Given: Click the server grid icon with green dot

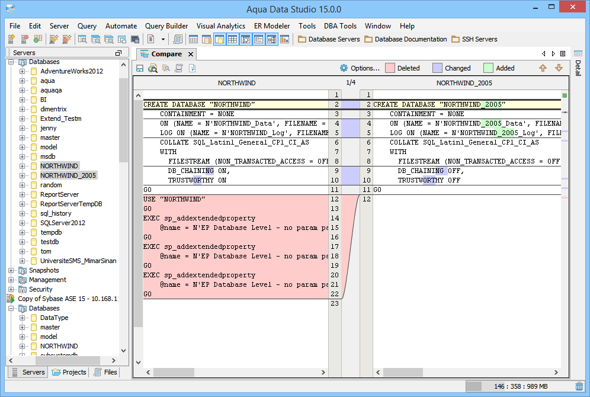Looking at the screenshot, I should pyautogui.click(x=38, y=39).
